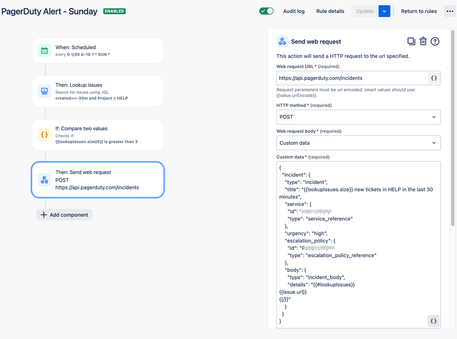Open the arrow menu beside Update
Image resolution: width=457 pixels, height=339 pixels.
[x=384, y=11]
